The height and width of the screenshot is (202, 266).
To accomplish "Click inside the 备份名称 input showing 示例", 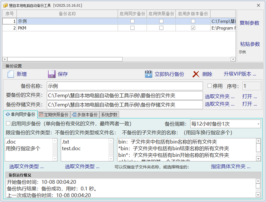I will pos(122,86).
